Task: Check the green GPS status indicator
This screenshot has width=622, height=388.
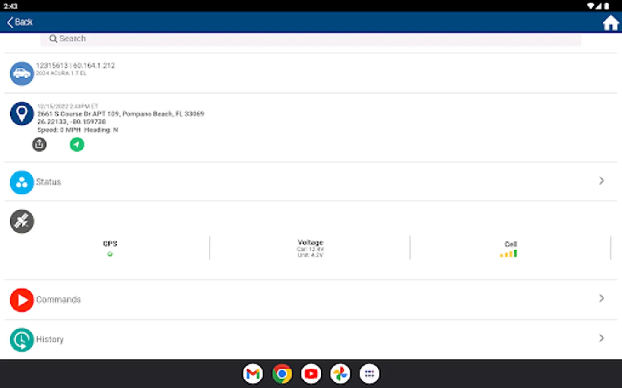Action: (110, 254)
